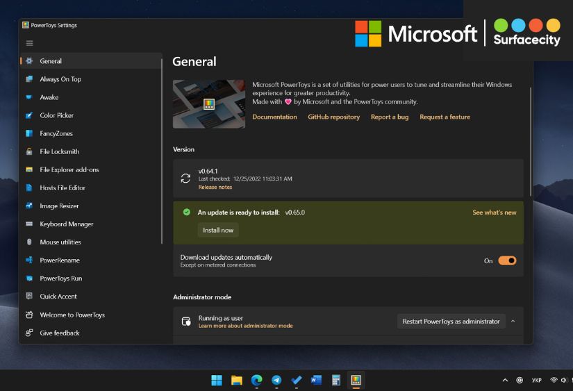Show hidden system tray icons
Viewport: 573px width, 391px height.
pos(505,381)
